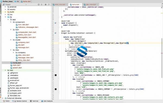The height and width of the screenshot is (103, 163).
Task: Click the collapse-all icon in Project panel
Action: pos(42,5)
